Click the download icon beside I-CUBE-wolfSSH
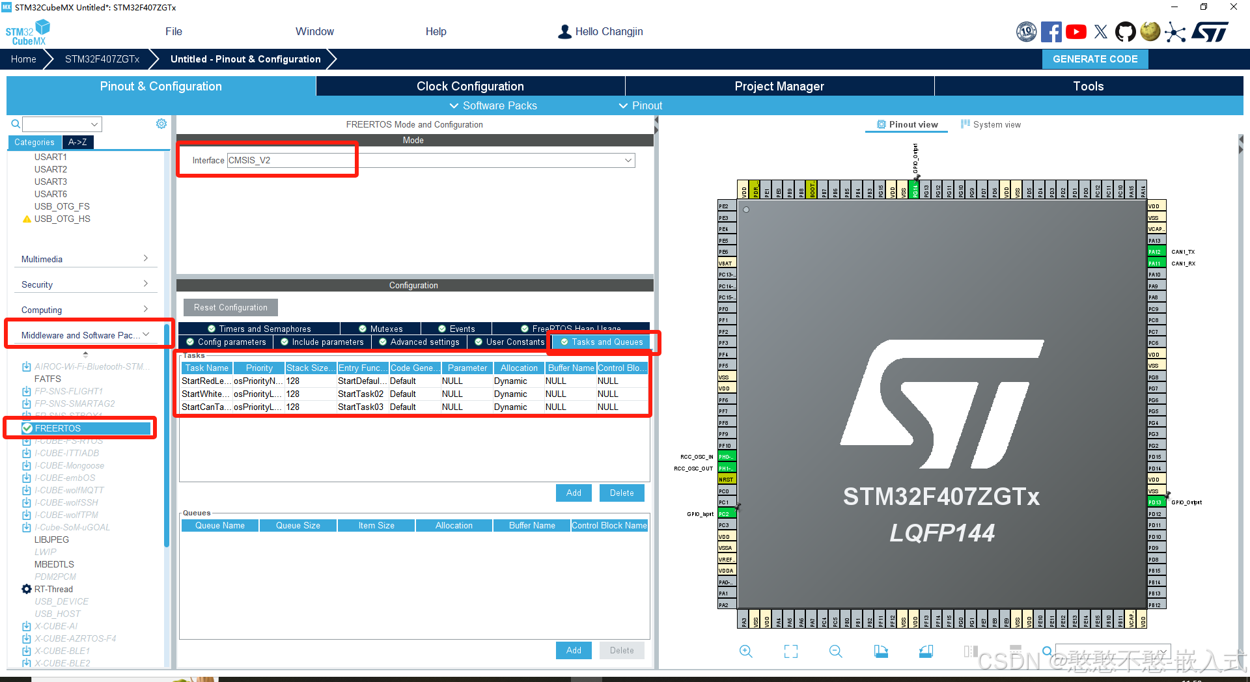Screen dimensions: 1250x682 [27, 502]
